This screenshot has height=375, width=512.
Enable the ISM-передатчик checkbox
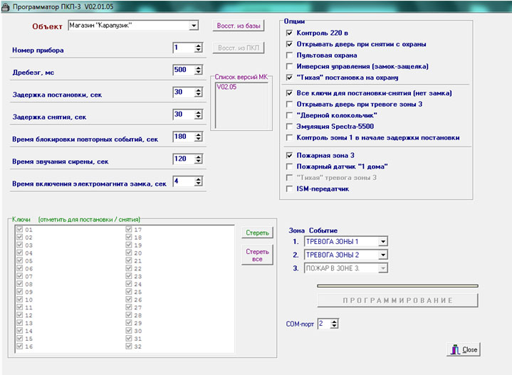289,189
